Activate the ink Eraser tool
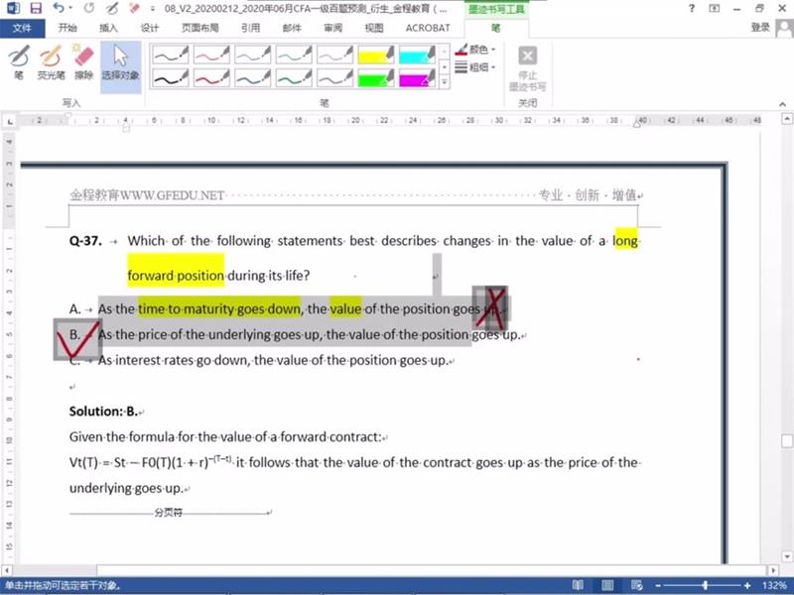Viewport: 794px width, 595px height. 83,60
